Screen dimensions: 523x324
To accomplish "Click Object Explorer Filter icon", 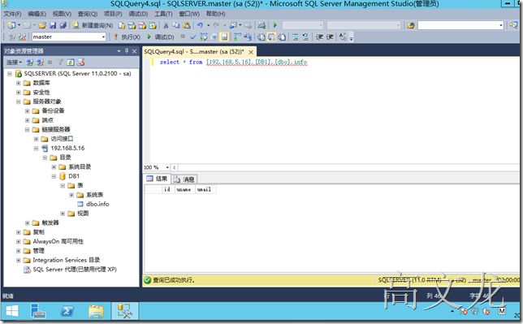I will pyautogui.click(x=61, y=62).
